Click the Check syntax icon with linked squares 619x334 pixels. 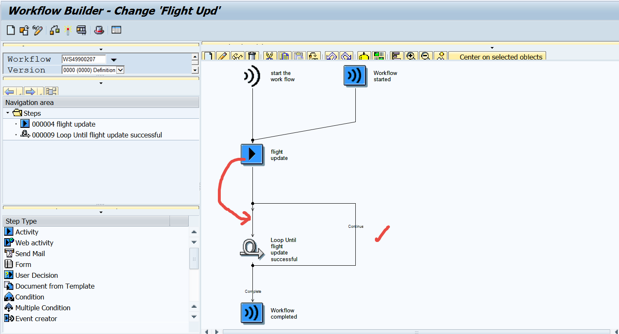tap(55, 30)
